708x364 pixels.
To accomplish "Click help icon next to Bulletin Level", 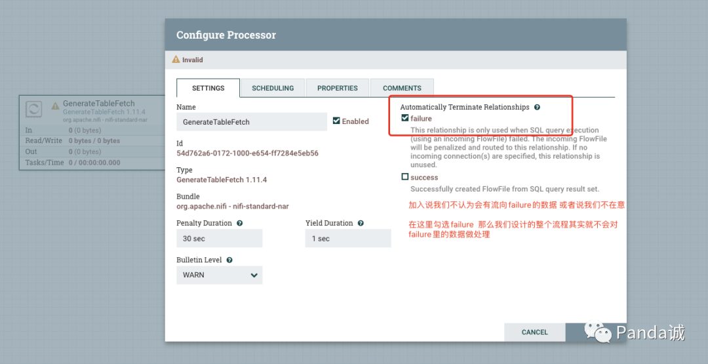I will pyautogui.click(x=229, y=260).
